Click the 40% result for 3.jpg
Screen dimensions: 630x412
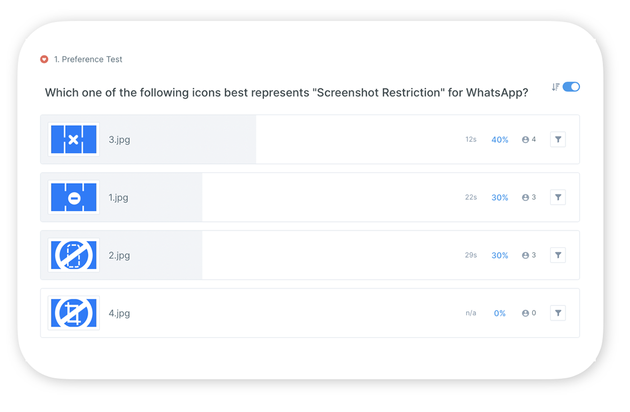pos(500,140)
